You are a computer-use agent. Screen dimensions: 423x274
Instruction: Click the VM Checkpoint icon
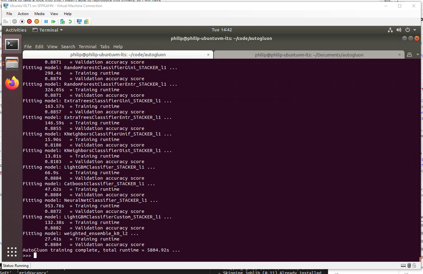coord(63,22)
